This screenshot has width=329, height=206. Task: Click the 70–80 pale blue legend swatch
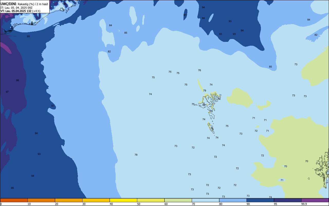pyautogui.click(x=205, y=200)
